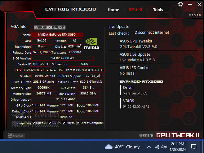Switch to the Home tab

pyautogui.click(x=113, y=10)
